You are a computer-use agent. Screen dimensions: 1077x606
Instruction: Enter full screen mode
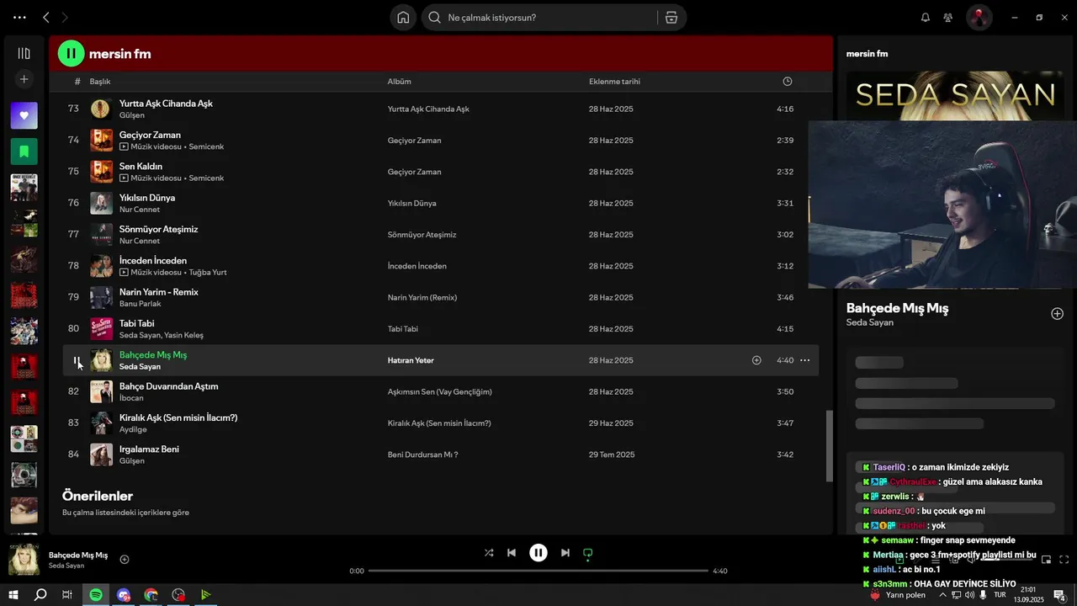pyautogui.click(x=1064, y=560)
